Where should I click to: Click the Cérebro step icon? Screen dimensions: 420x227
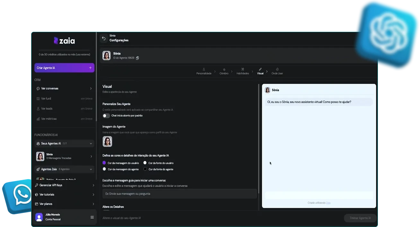[x=224, y=69]
